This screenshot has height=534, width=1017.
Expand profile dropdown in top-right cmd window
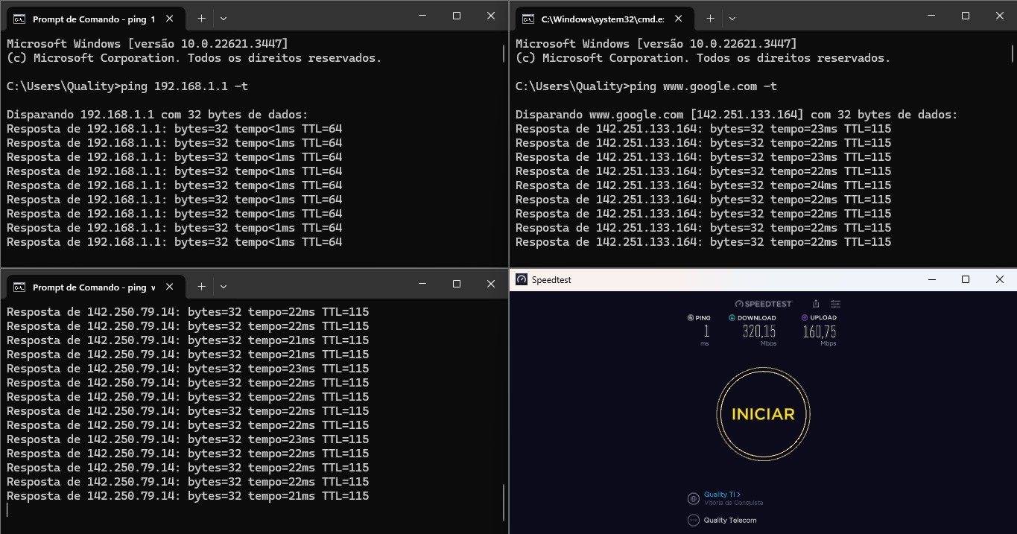click(x=732, y=18)
